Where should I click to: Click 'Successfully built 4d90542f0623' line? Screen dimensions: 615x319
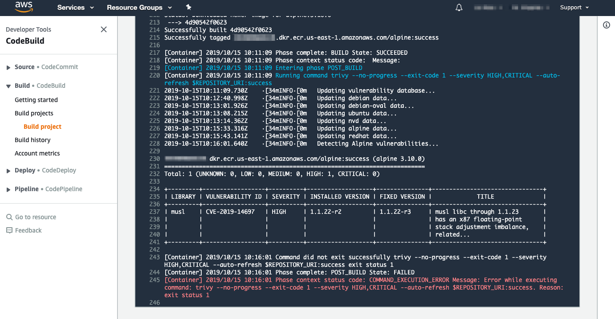click(x=218, y=30)
